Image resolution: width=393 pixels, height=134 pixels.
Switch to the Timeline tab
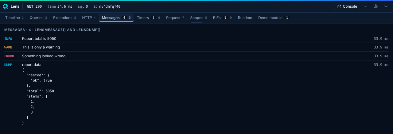tap(14, 18)
